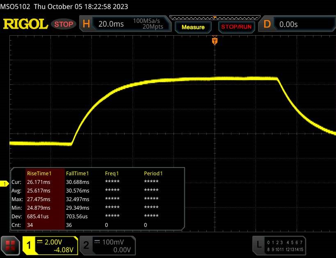Click the Cur fall time 30.688ms value
This screenshot has height=258, width=336.
(78, 182)
